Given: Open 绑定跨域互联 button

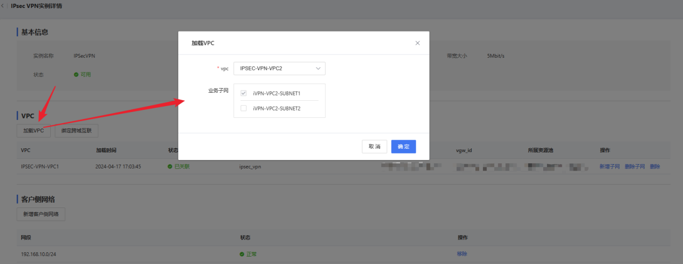Looking at the screenshot, I should pyautogui.click(x=76, y=131).
